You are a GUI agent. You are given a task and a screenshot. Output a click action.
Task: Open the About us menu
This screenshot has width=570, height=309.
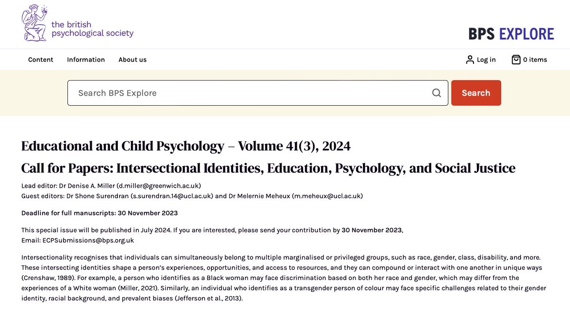pos(133,60)
